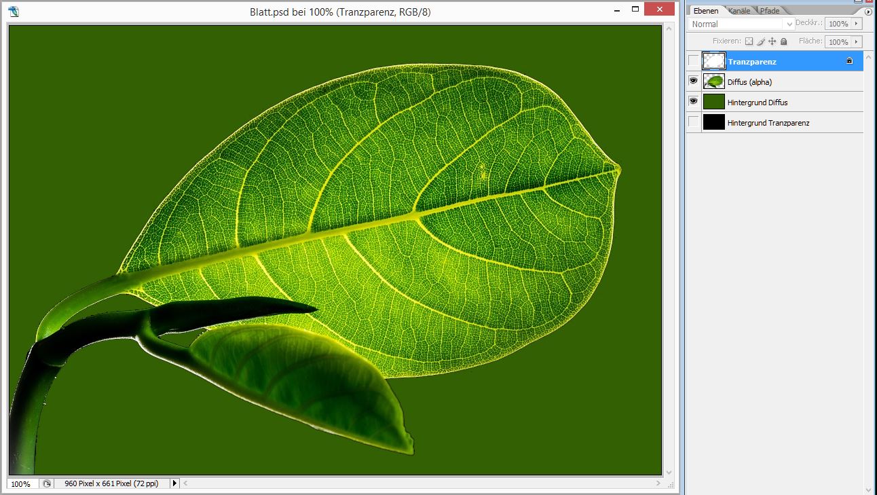
Task: Show the Hintergrund Tranzparenz layer
Action: pyautogui.click(x=693, y=122)
